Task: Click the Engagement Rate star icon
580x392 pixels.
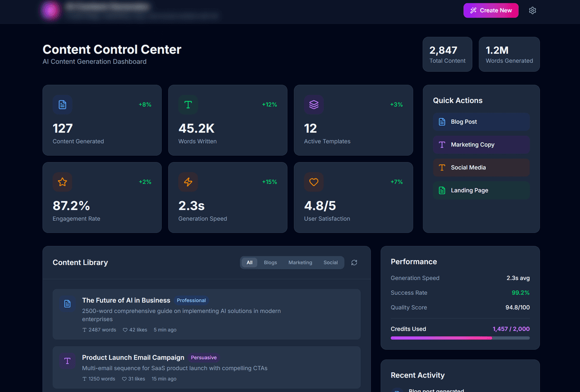Action: (x=62, y=182)
